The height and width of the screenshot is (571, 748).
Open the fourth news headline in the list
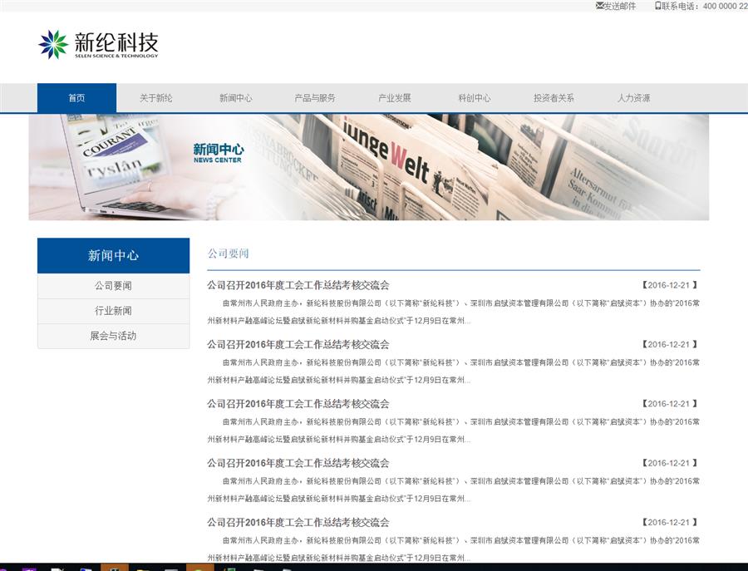pyautogui.click(x=298, y=463)
